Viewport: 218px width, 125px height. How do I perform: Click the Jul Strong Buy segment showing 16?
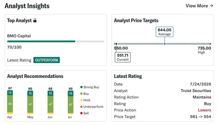coord(71,93)
